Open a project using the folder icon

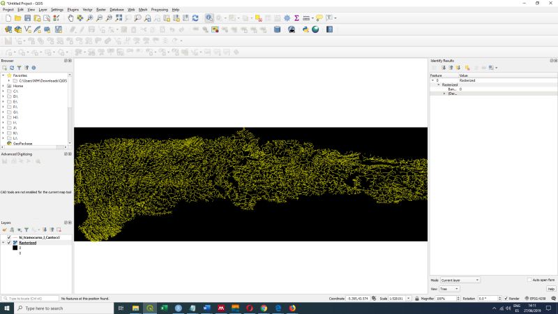(18, 18)
